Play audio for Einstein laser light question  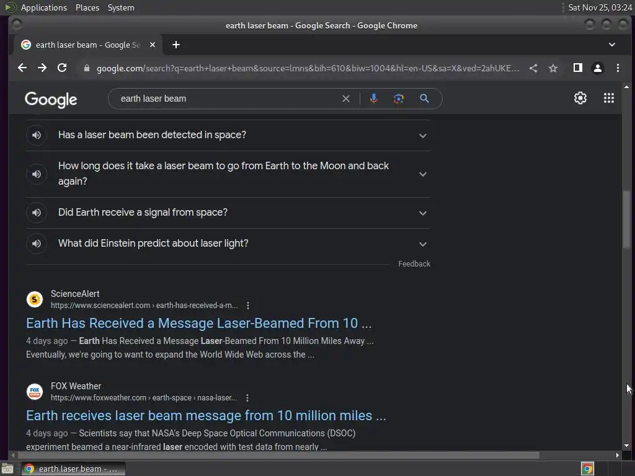[37, 244]
